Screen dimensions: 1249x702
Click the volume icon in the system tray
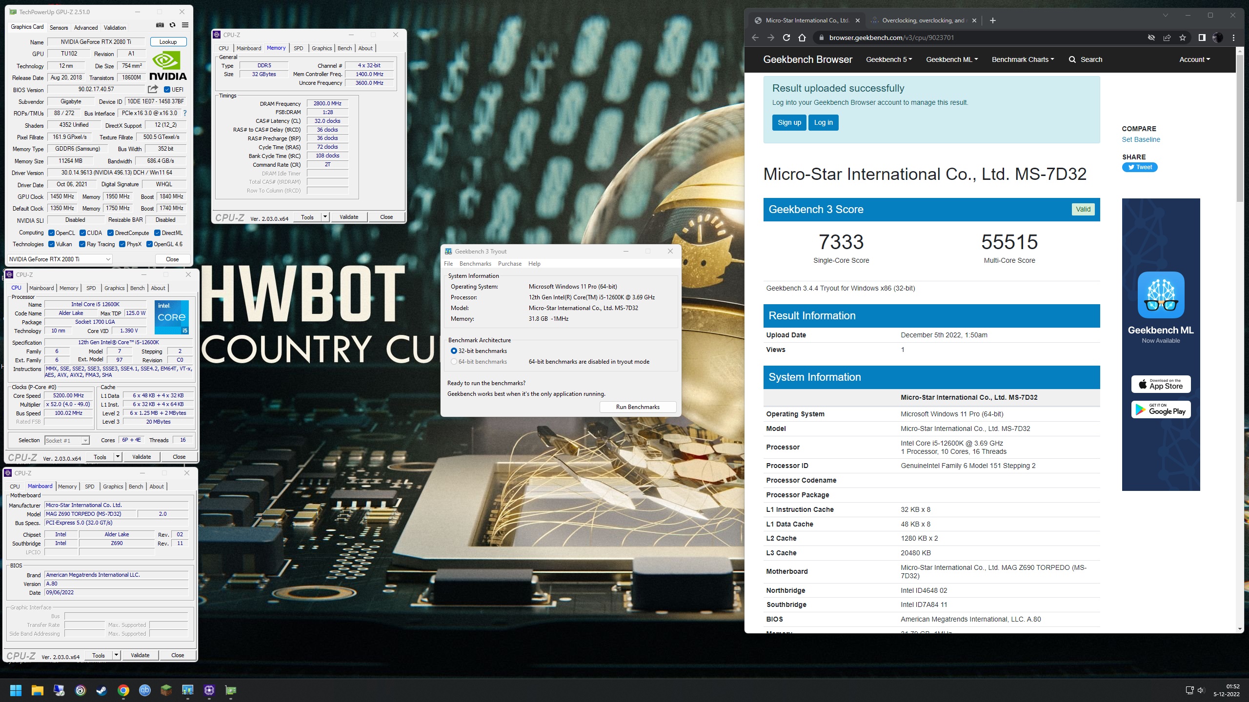coord(1201,690)
